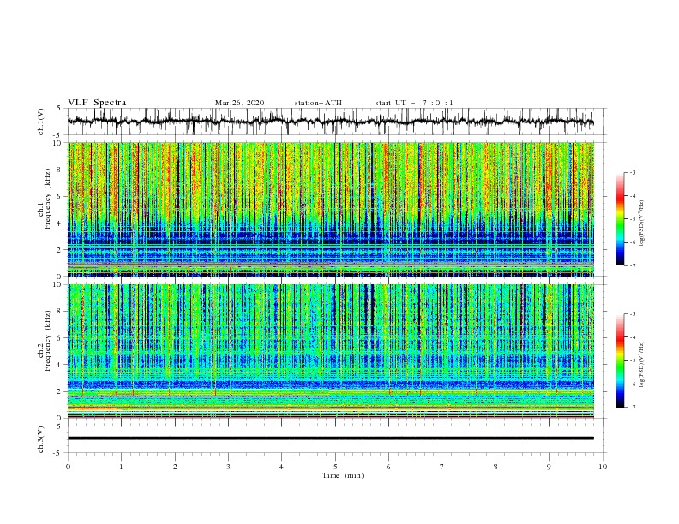Click the time axis tick label "5"
The height and width of the screenshot is (524, 679).
335,467
